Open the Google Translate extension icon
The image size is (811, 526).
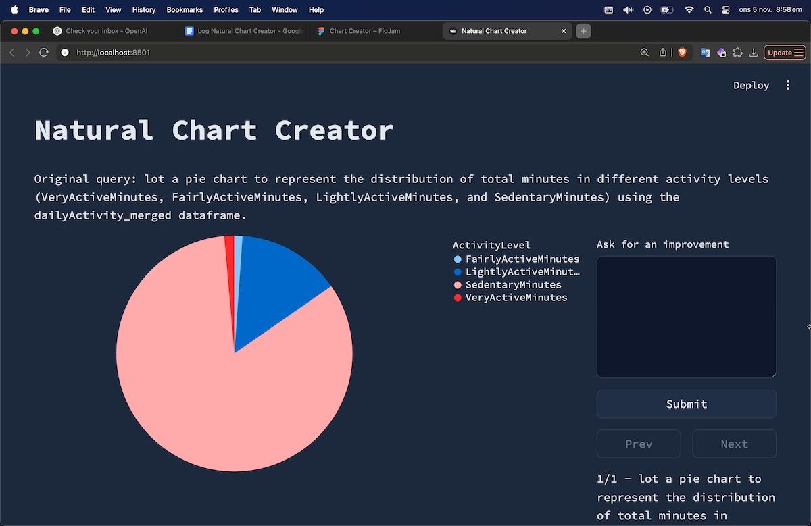coord(705,52)
